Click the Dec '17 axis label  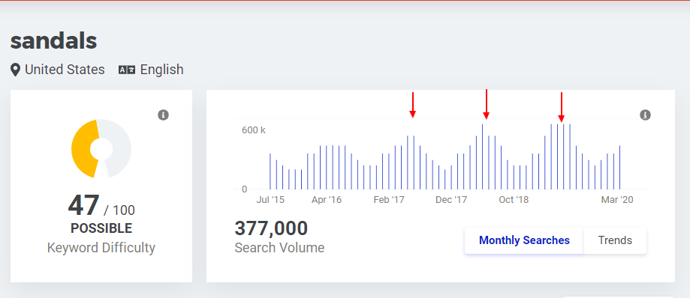(451, 200)
